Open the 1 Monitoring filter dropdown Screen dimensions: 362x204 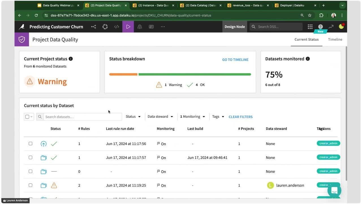tap(193, 116)
